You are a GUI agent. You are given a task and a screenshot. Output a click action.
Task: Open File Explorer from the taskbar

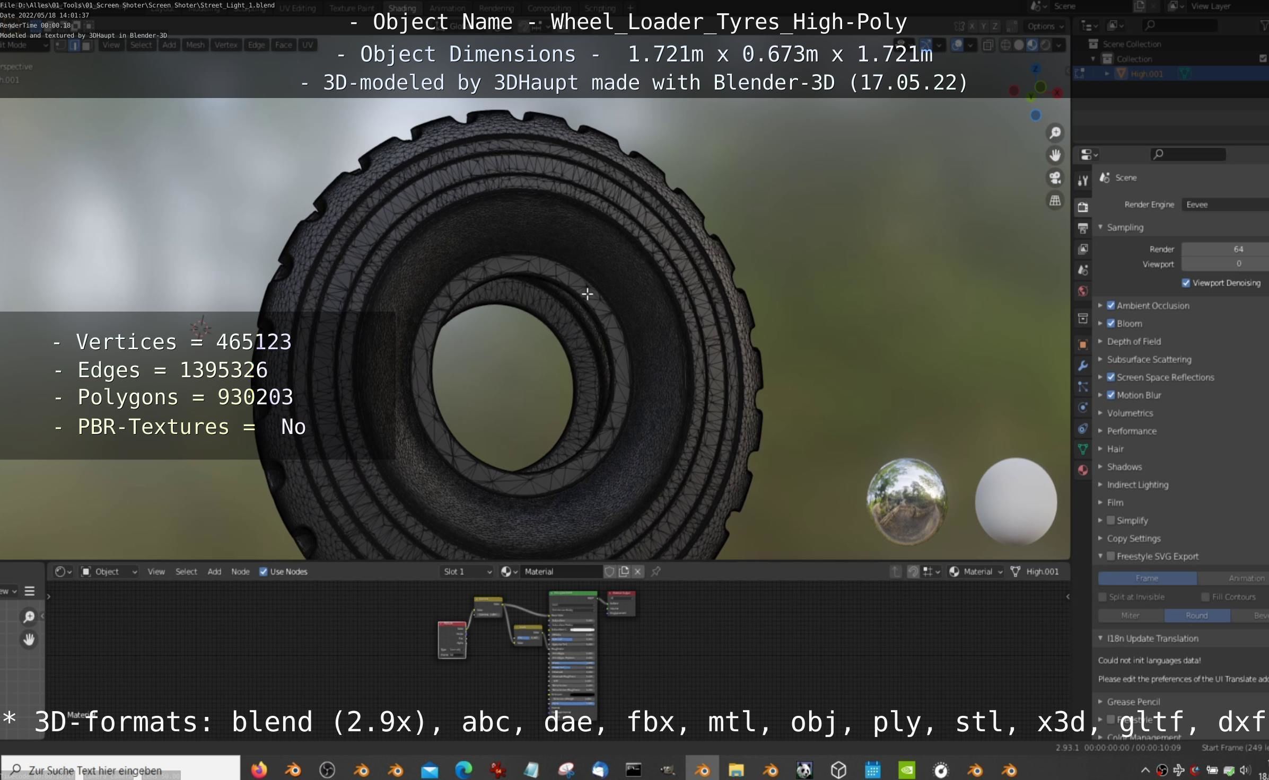[736, 769]
